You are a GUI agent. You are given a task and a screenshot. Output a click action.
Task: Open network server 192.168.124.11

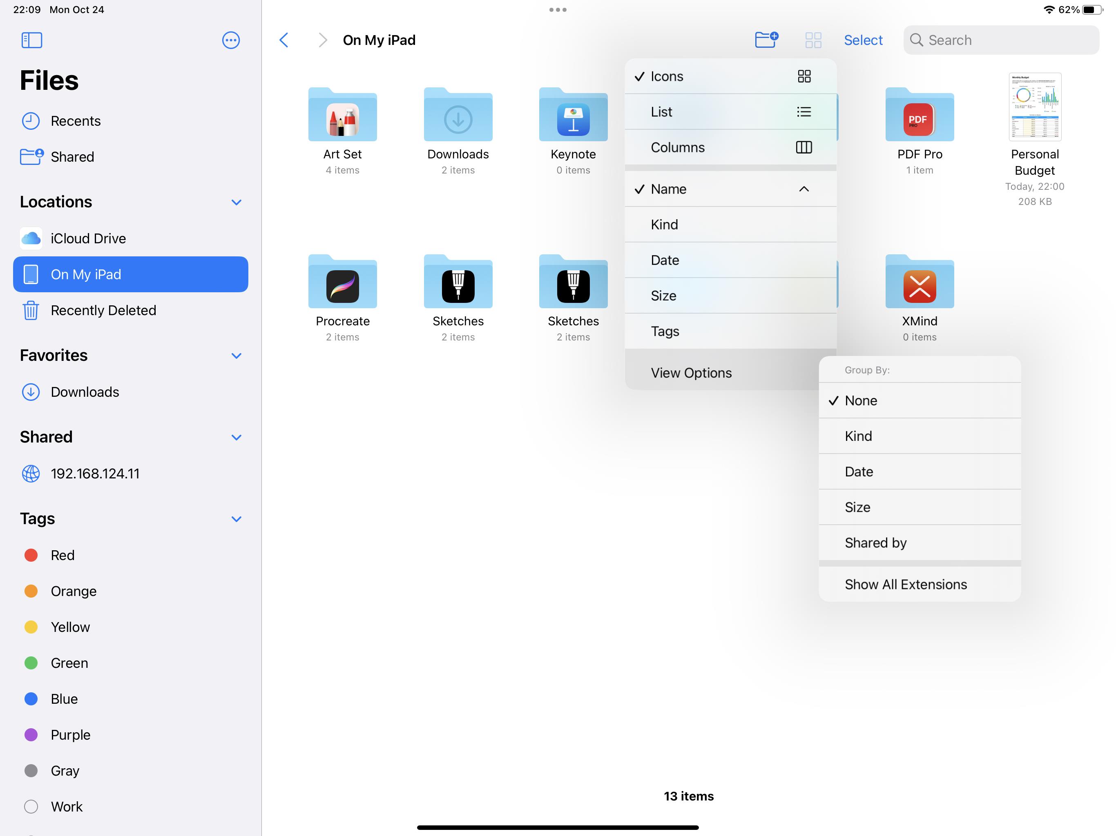[95, 474]
